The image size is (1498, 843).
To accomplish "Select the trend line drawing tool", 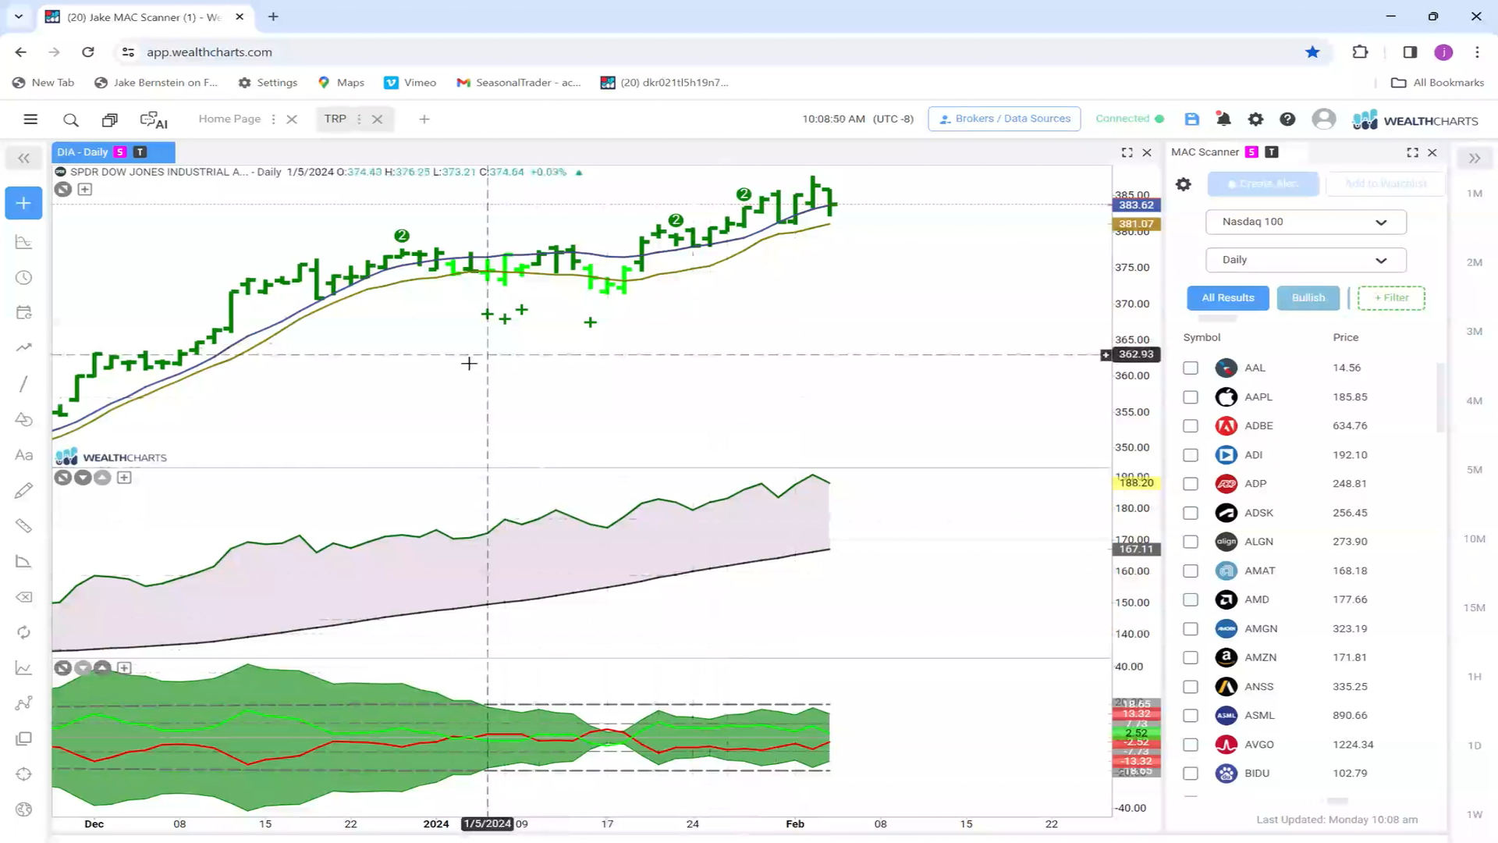I will tap(23, 383).
